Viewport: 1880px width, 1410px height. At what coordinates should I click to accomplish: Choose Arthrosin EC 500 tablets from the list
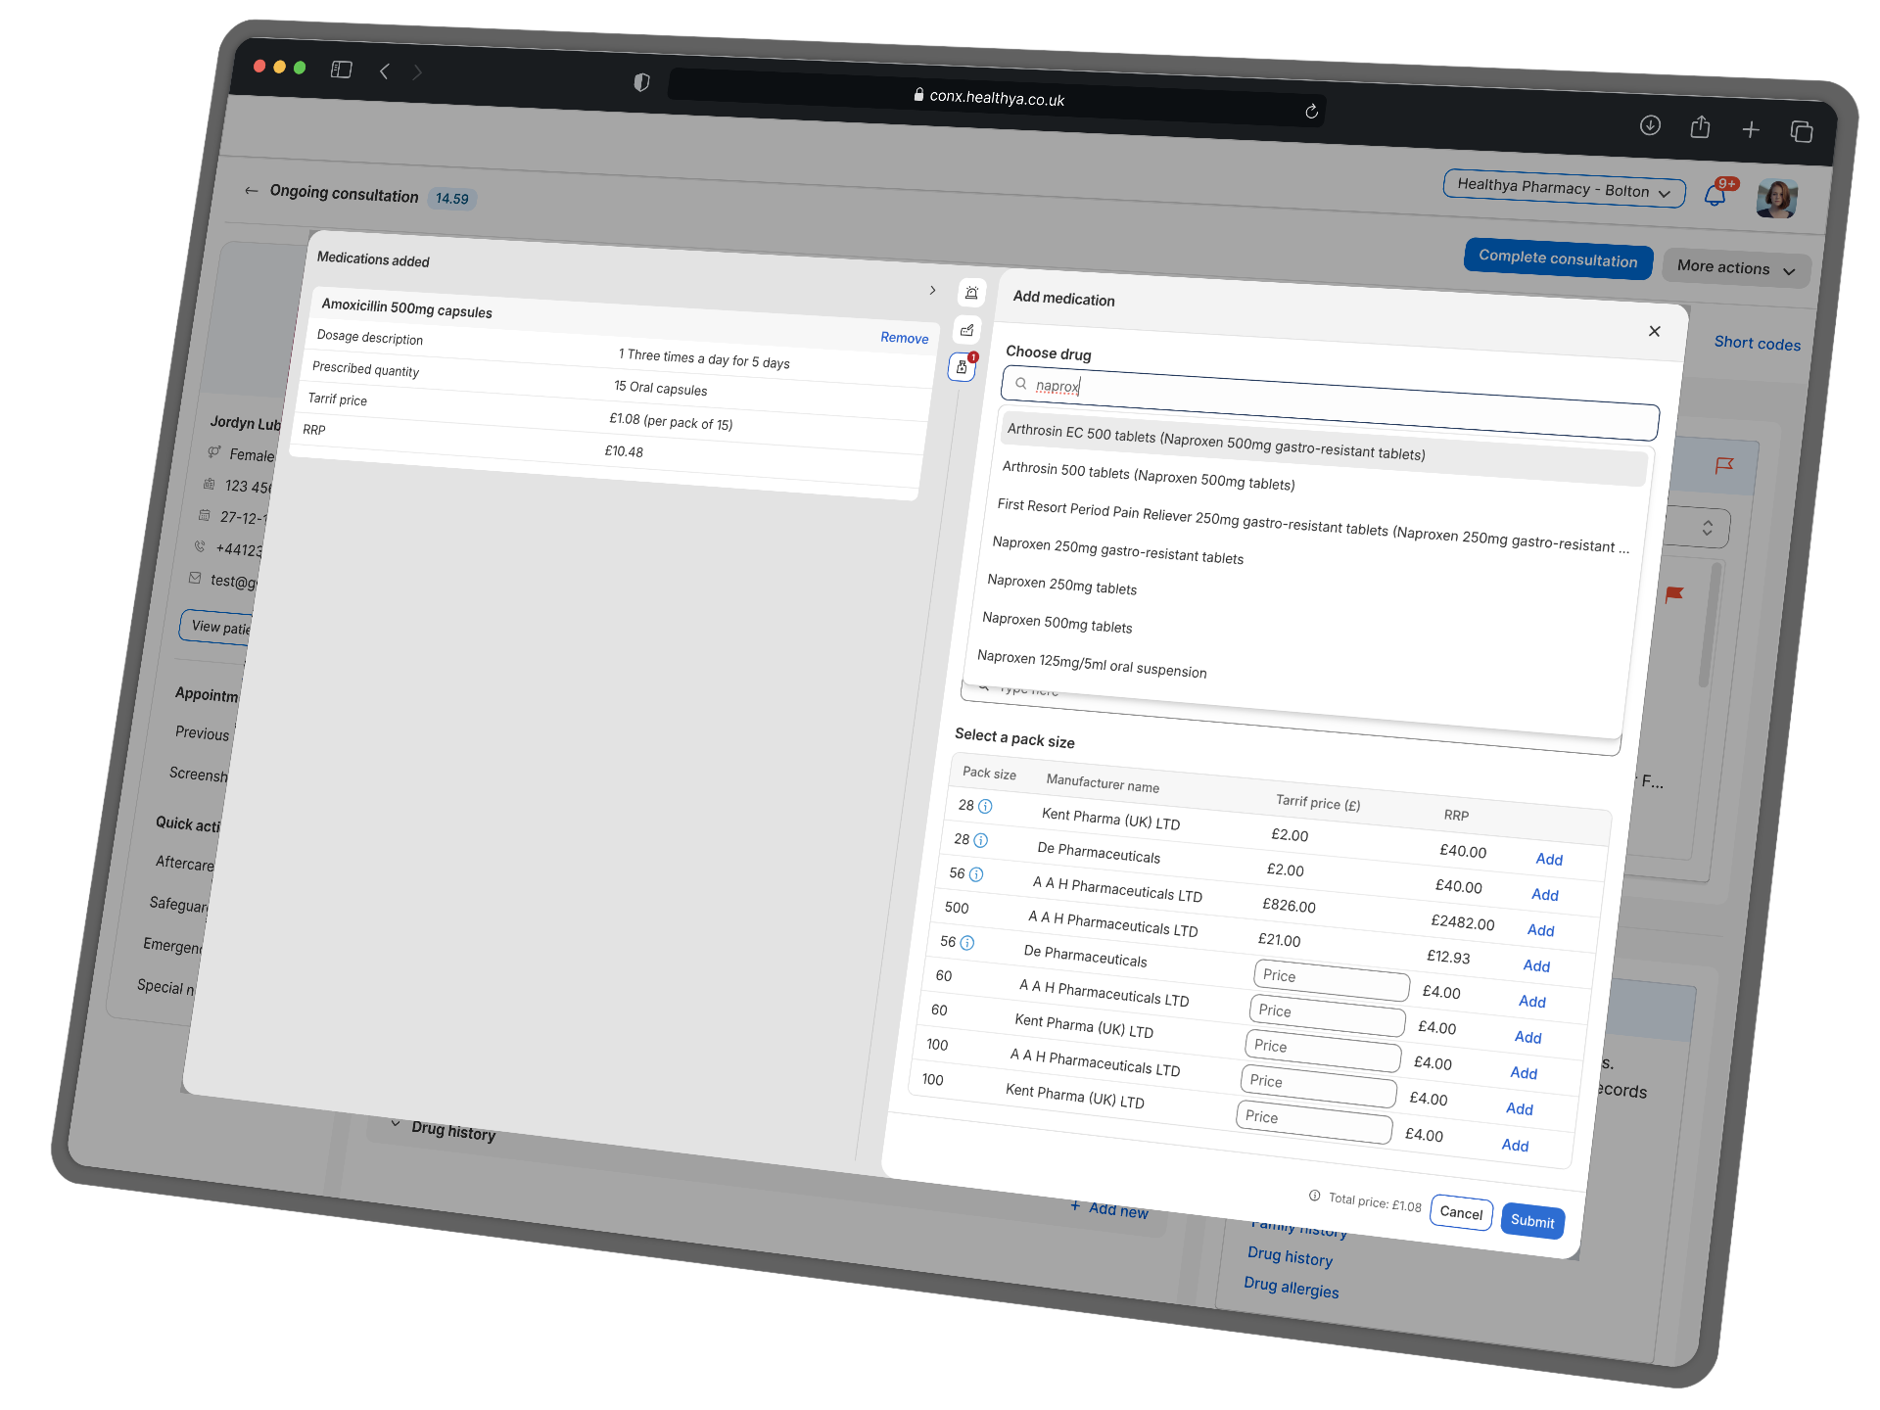click(x=1325, y=447)
